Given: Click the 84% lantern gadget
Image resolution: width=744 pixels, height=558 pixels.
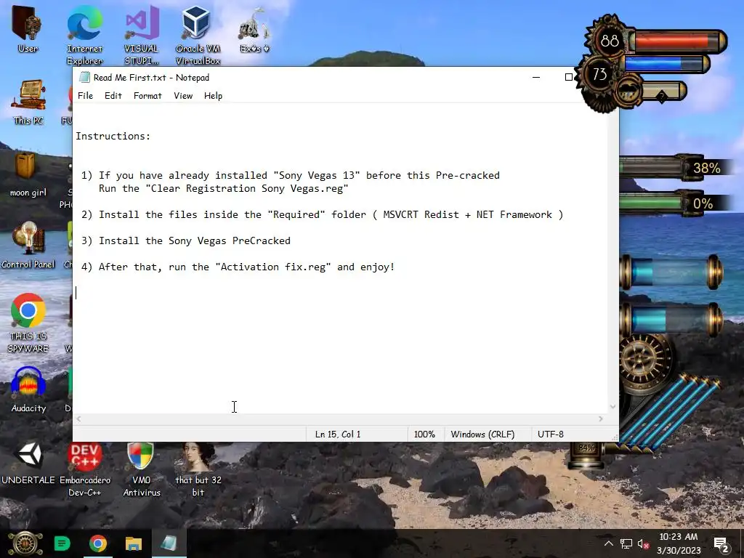Looking at the screenshot, I should (586, 455).
